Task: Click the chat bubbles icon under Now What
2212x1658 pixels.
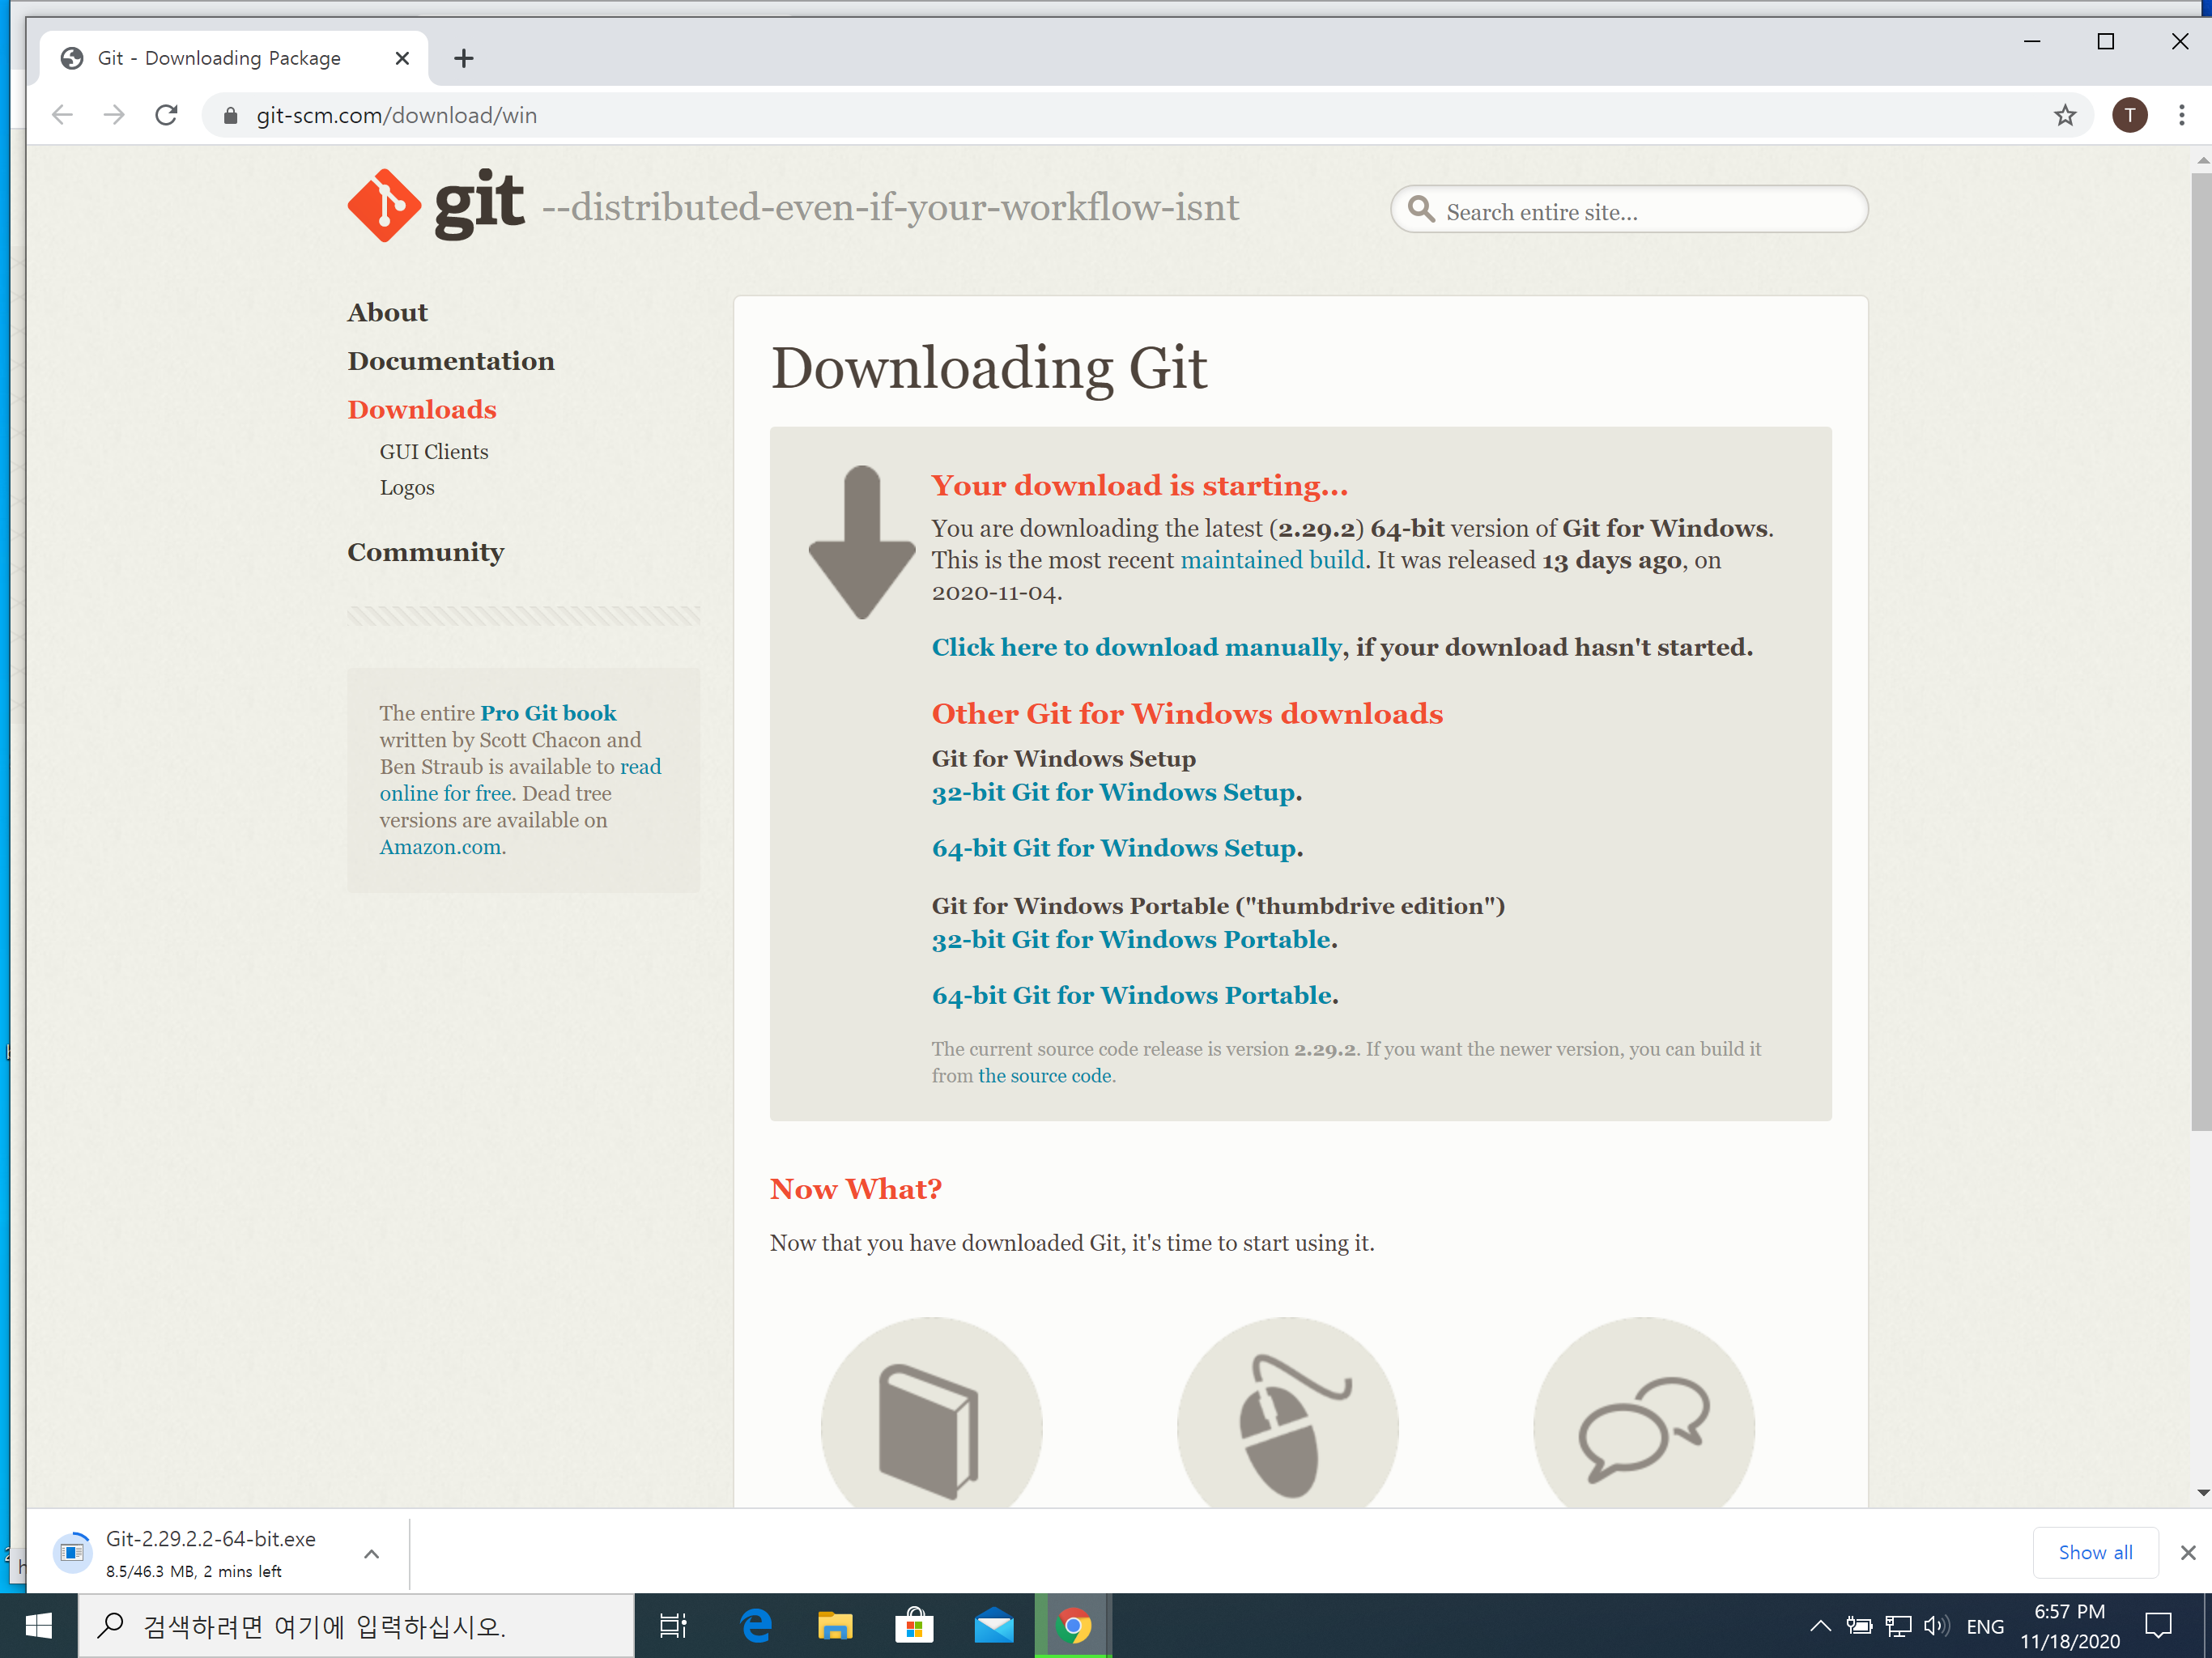Action: (1643, 1428)
